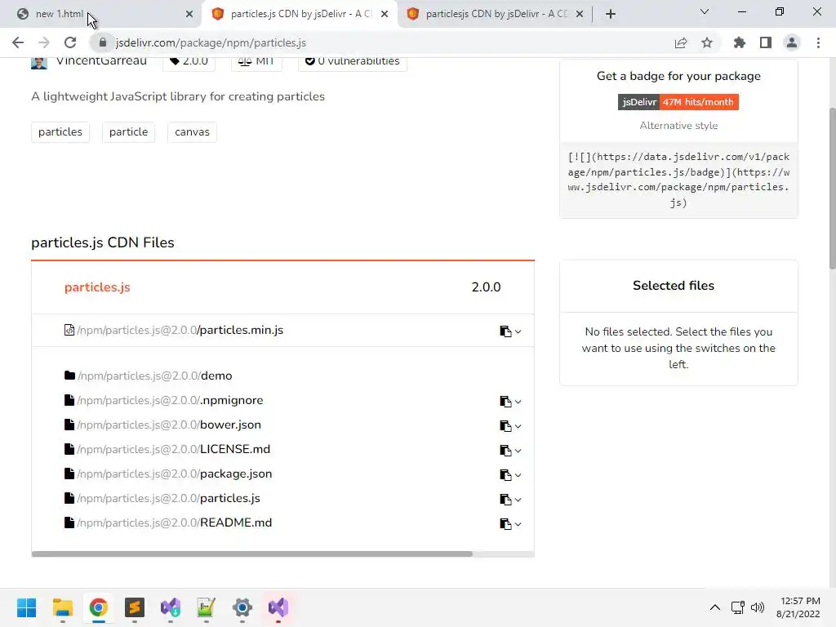View site security lock info

point(103,42)
